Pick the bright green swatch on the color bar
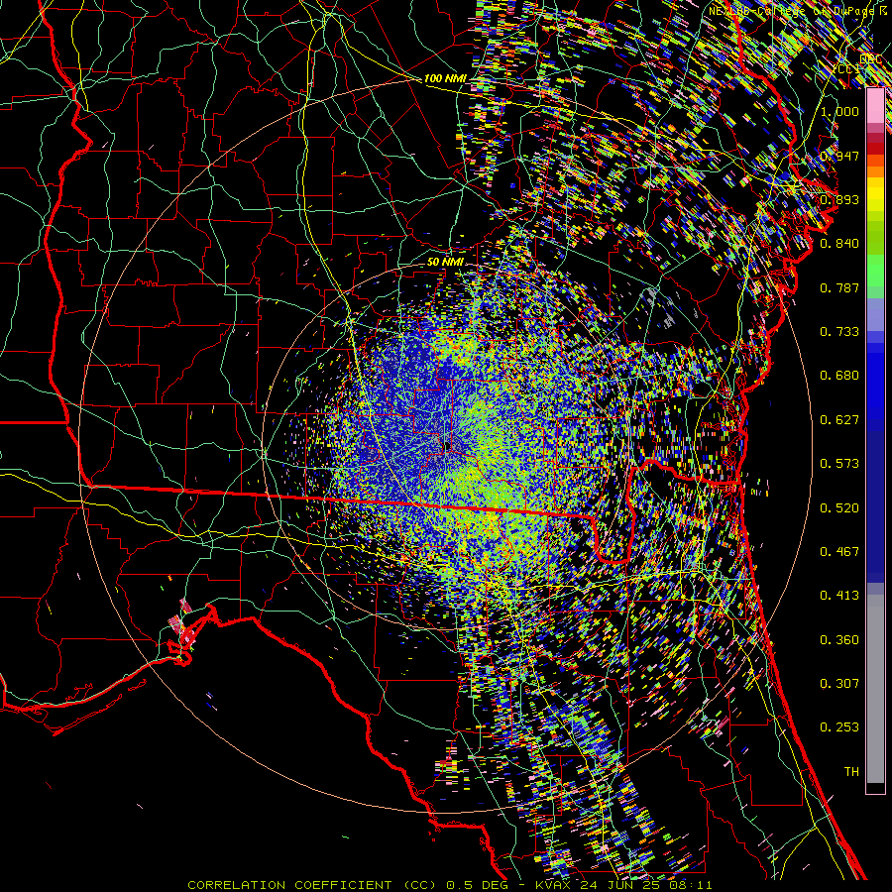Viewport: 892px width, 892px height. [x=875, y=272]
